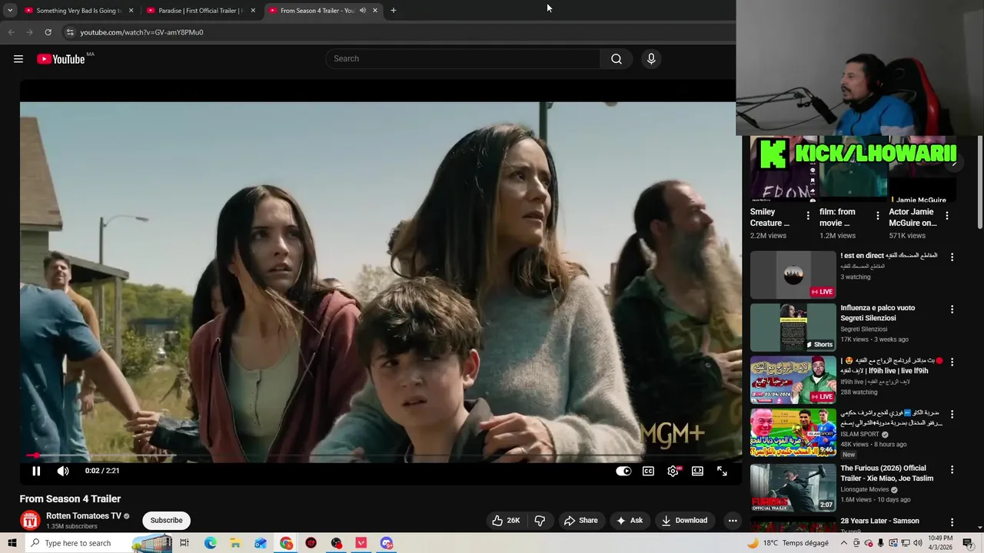Open options menu for 'est en direct' stream
984x553 pixels.
[952, 257]
